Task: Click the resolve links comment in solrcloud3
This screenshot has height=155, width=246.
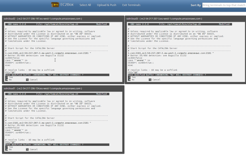Action: (153, 70)
